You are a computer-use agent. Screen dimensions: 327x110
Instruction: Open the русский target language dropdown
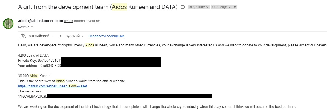tap(75, 36)
